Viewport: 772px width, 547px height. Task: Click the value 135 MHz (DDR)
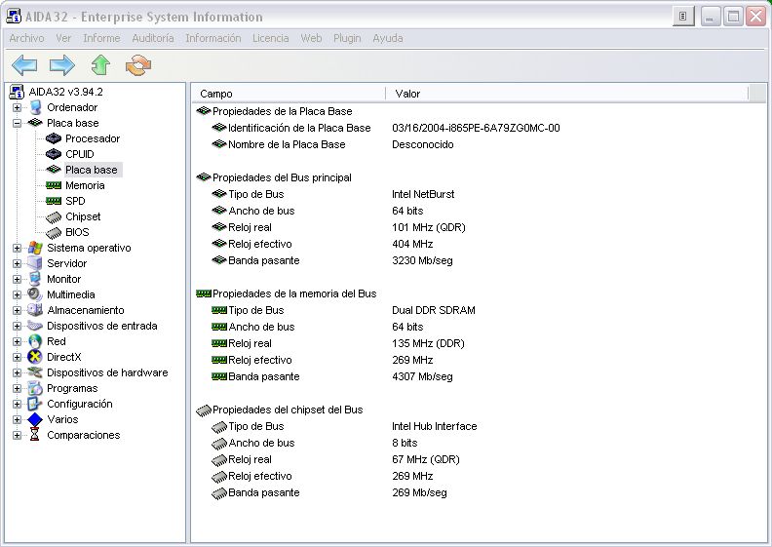click(x=428, y=343)
